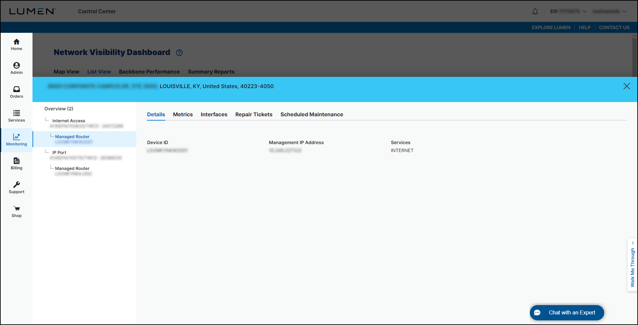Close the location panel with X
638x325 pixels.
627,86
